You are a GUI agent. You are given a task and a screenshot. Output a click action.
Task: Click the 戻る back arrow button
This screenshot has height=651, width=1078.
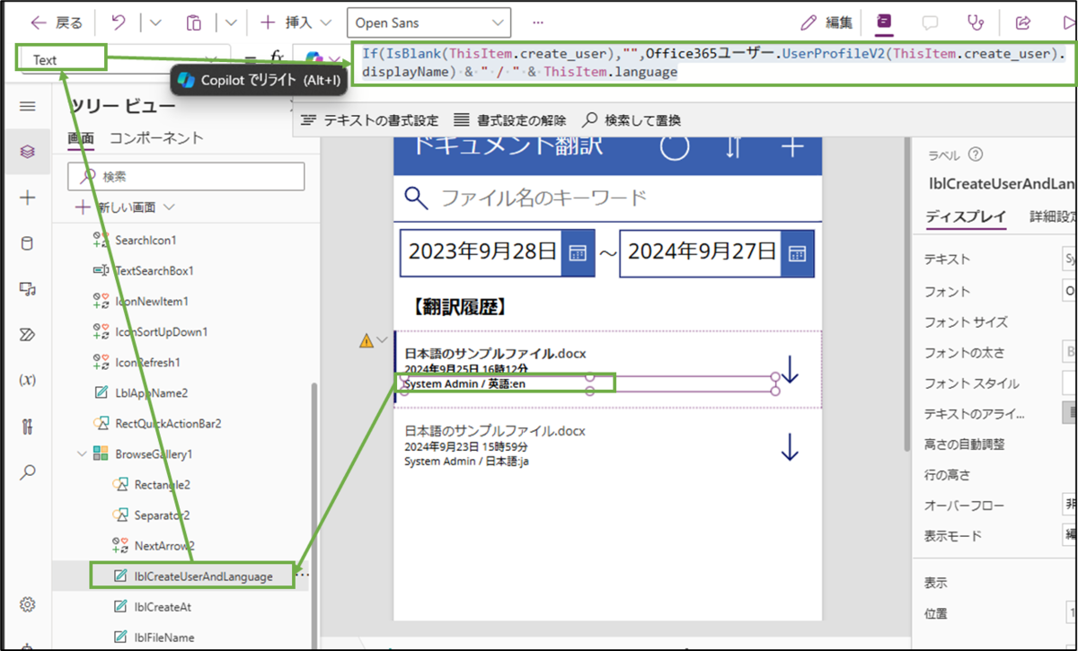point(56,22)
